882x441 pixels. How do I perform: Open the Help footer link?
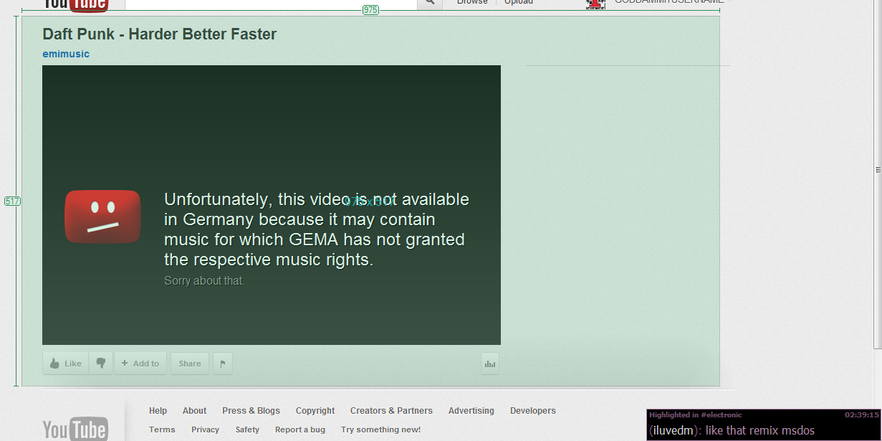click(x=158, y=411)
